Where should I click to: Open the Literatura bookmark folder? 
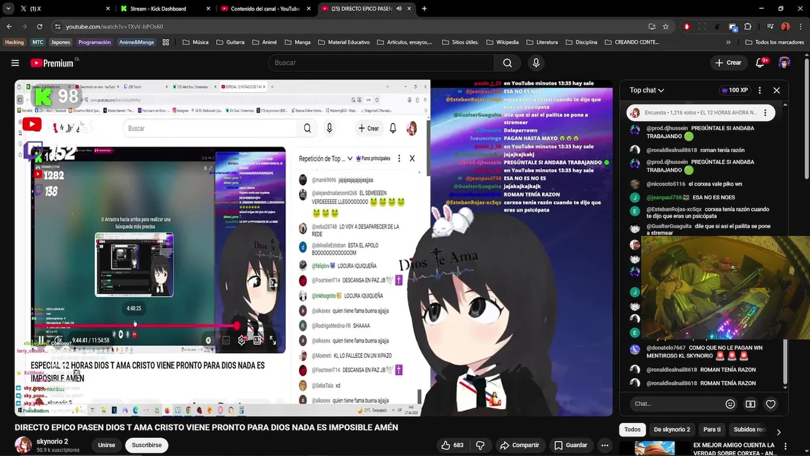point(541,42)
